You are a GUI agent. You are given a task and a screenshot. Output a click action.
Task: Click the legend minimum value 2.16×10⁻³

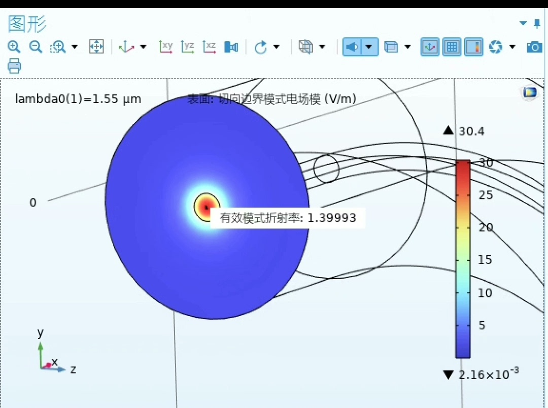488,373
